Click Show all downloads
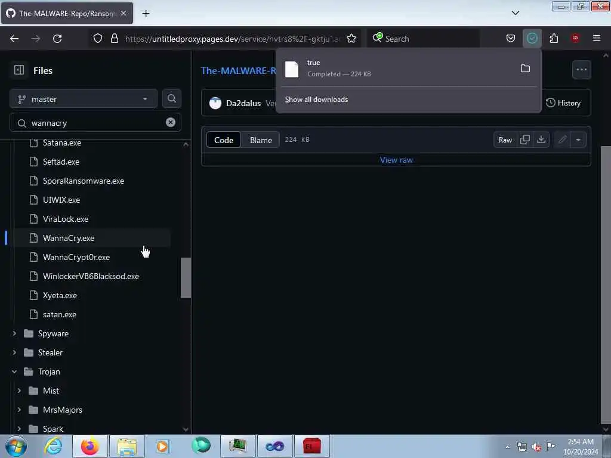 [x=316, y=100]
